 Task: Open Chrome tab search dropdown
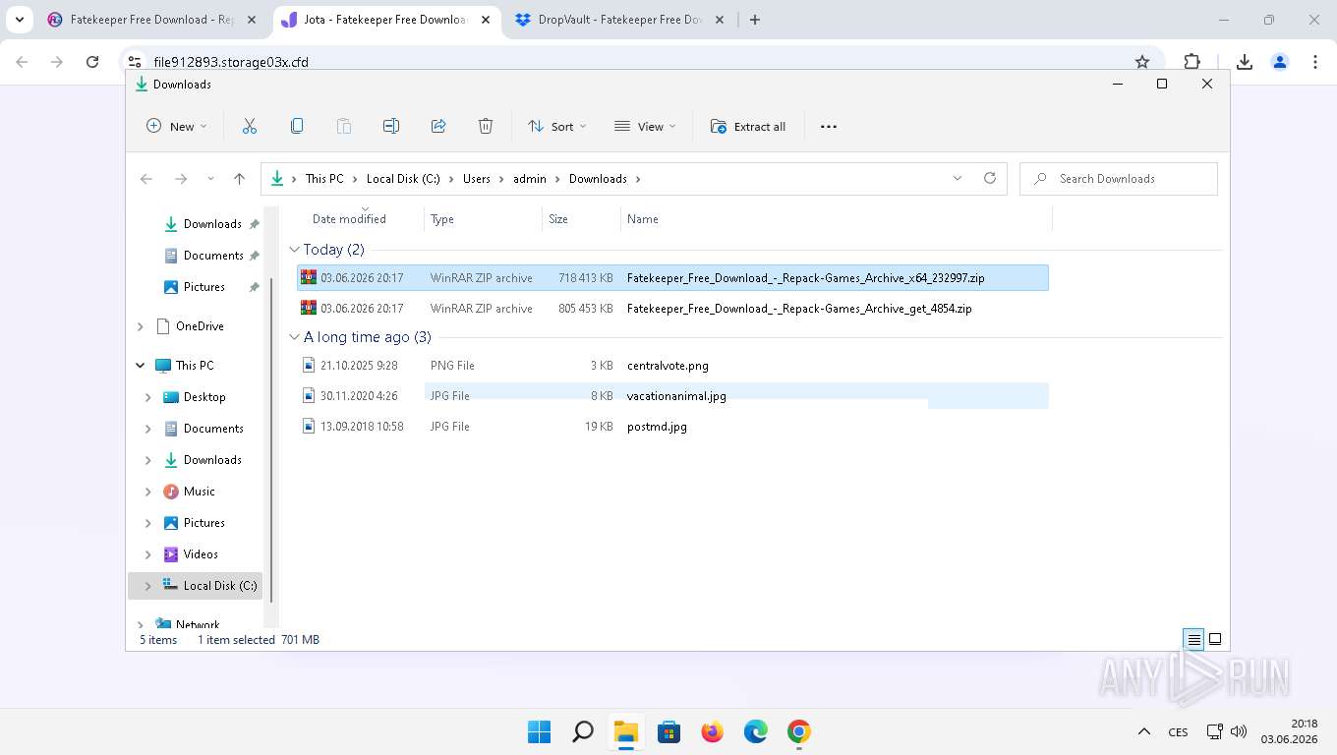tap(20, 20)
